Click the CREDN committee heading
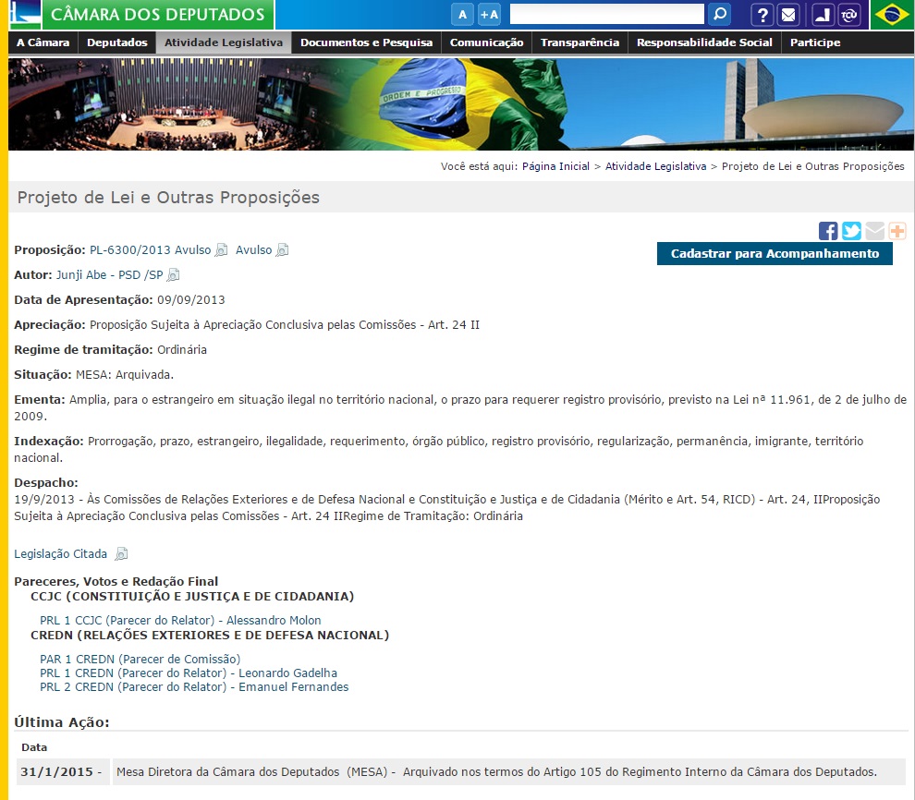Image resolution: width=915 pixels, height=800 pixels. pyautogui.click(x=210, y=635)
